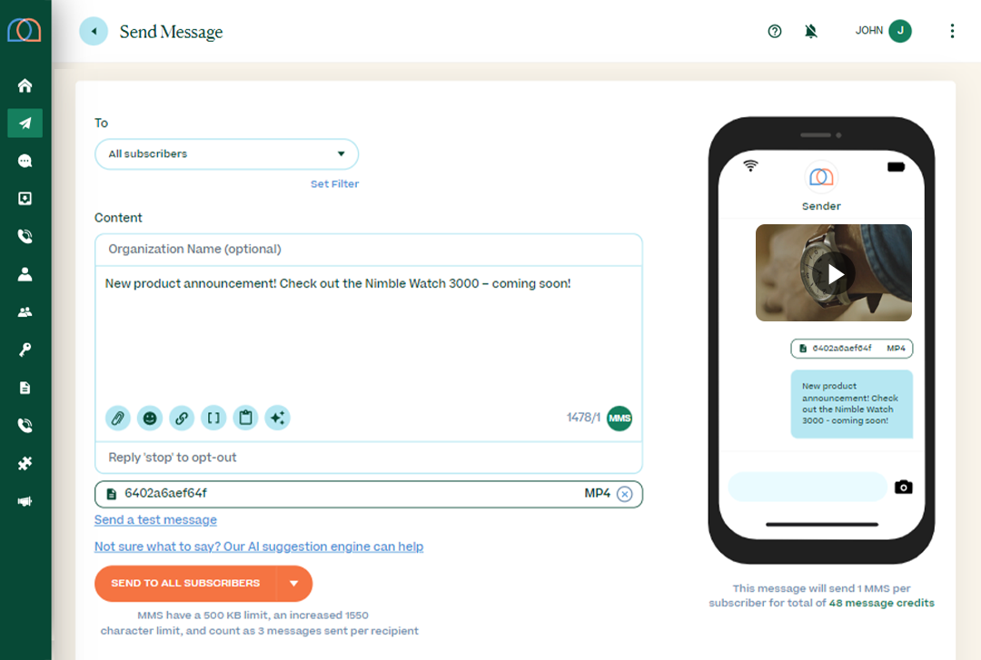This screenshot has height=660, width=981.
Task: Go to Home in the sidebar
Action: pos(25,85)
